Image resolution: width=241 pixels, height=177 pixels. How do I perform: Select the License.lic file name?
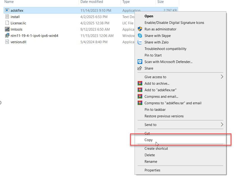[x=18, y=23]
